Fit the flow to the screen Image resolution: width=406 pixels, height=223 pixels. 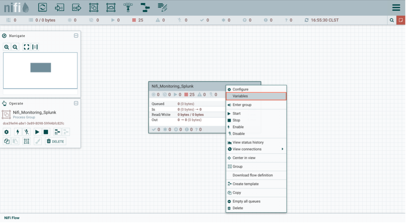(26, 47)
